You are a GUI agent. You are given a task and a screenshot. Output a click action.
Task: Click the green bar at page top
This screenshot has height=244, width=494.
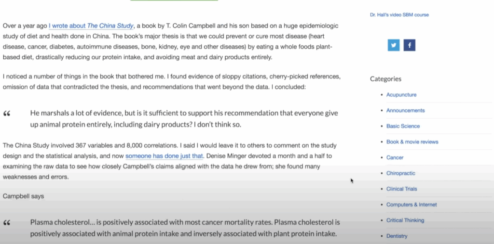[174, 0]
